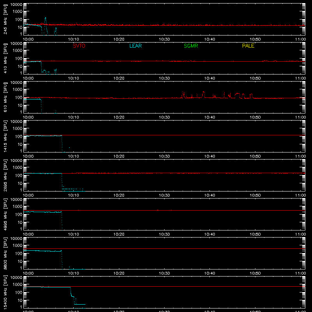The image size is (312, 312).
Task: Click the 10:50 time label under 8800 MHz plot
Action: click(255, 273)
